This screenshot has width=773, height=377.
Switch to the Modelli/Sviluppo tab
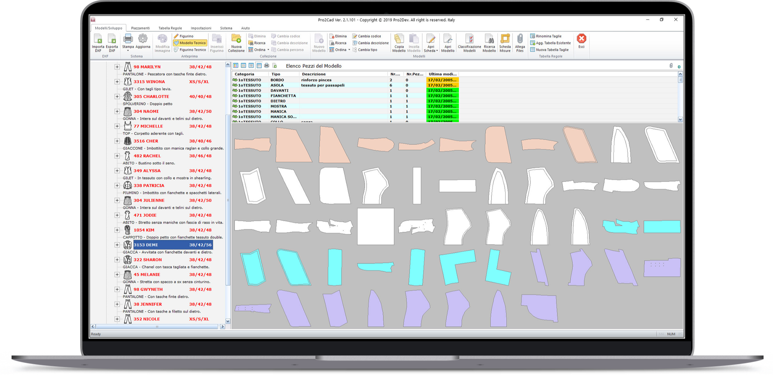tap(109, 28)
